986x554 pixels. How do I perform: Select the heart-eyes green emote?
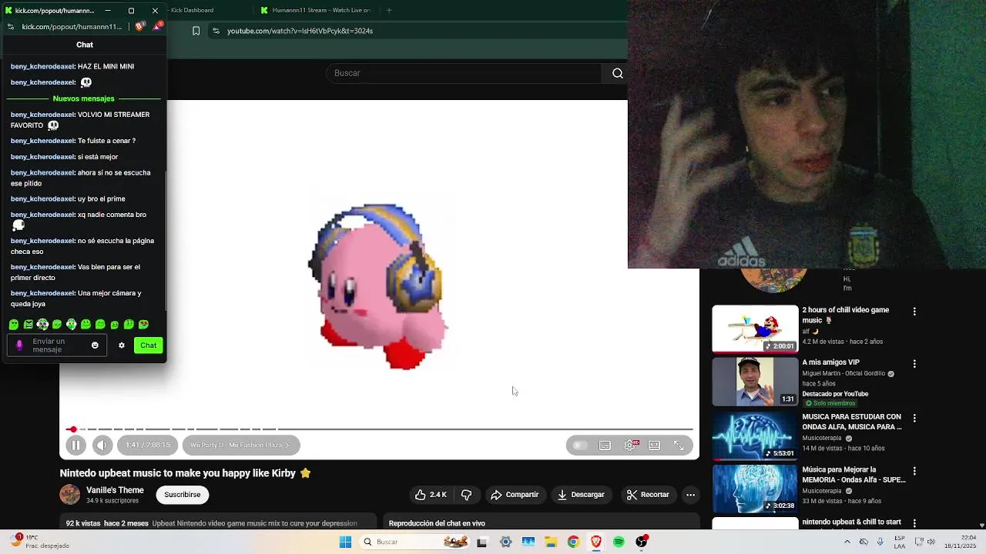(143, 325)
